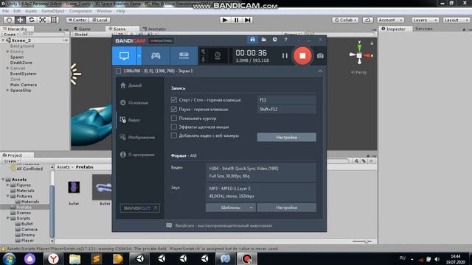Take a Bandicam screenshot with camera icon
The width and height of the screenshot is (472, 265).
coord(320,56)
